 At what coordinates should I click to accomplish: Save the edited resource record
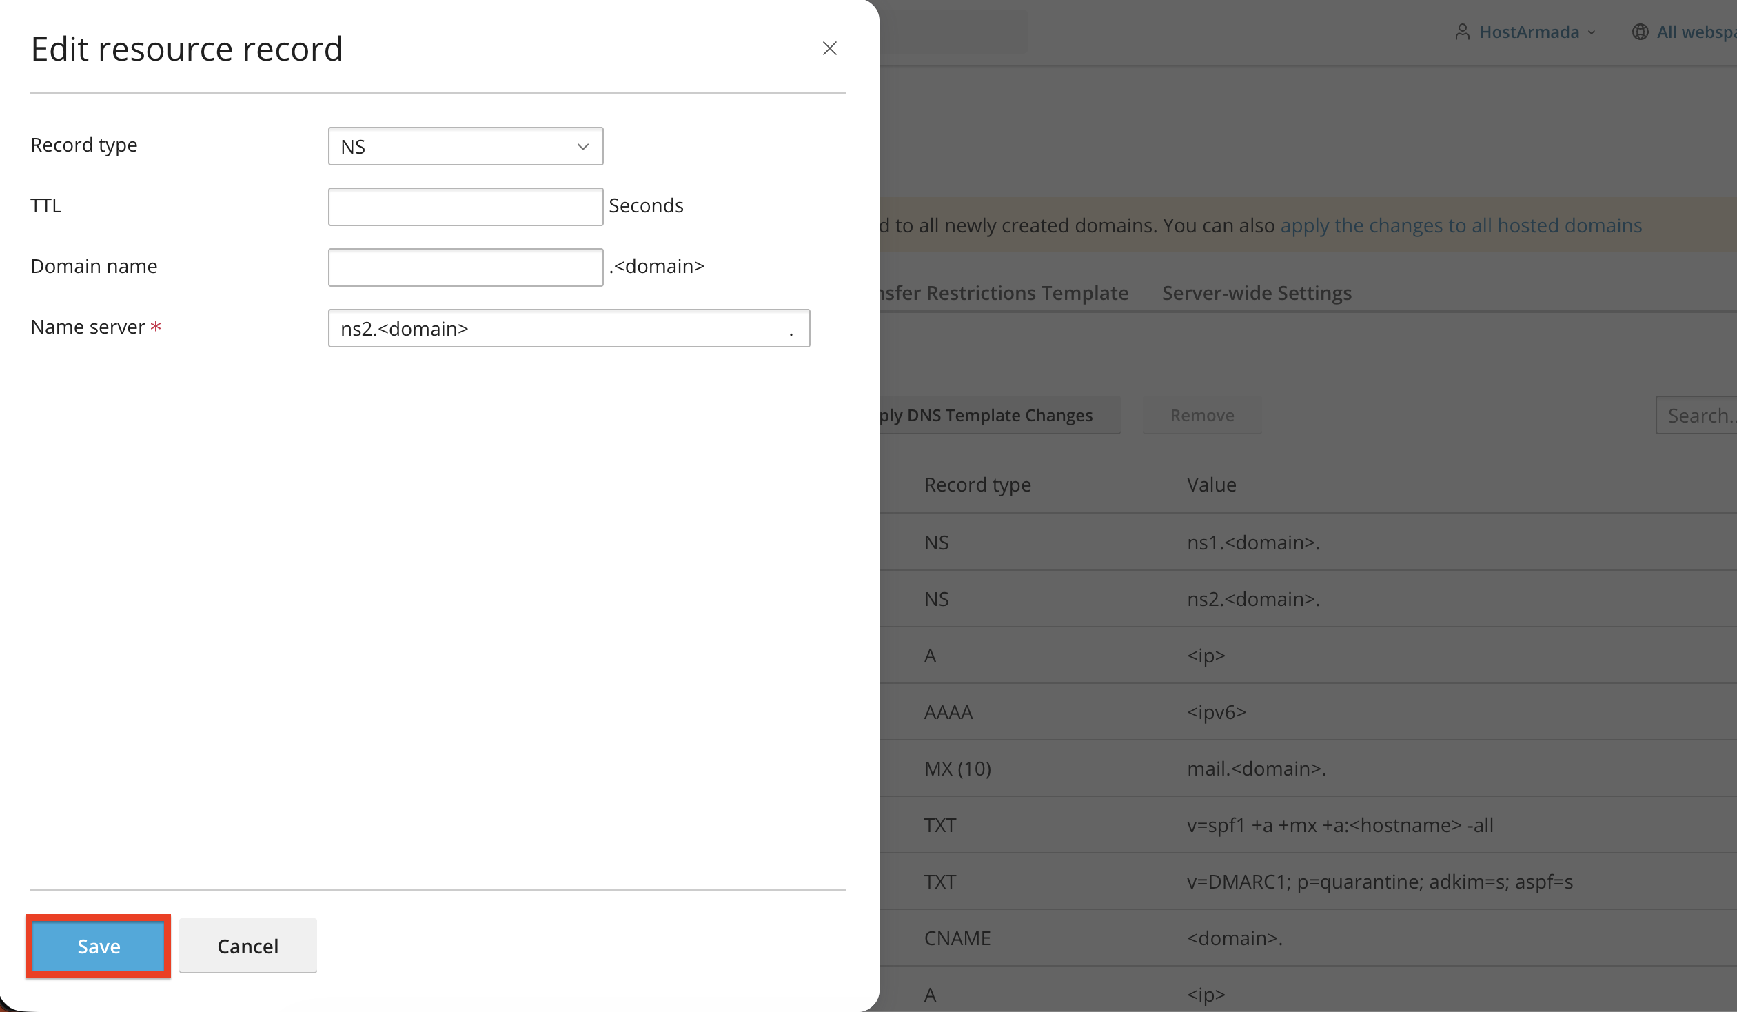pos(99,946)
